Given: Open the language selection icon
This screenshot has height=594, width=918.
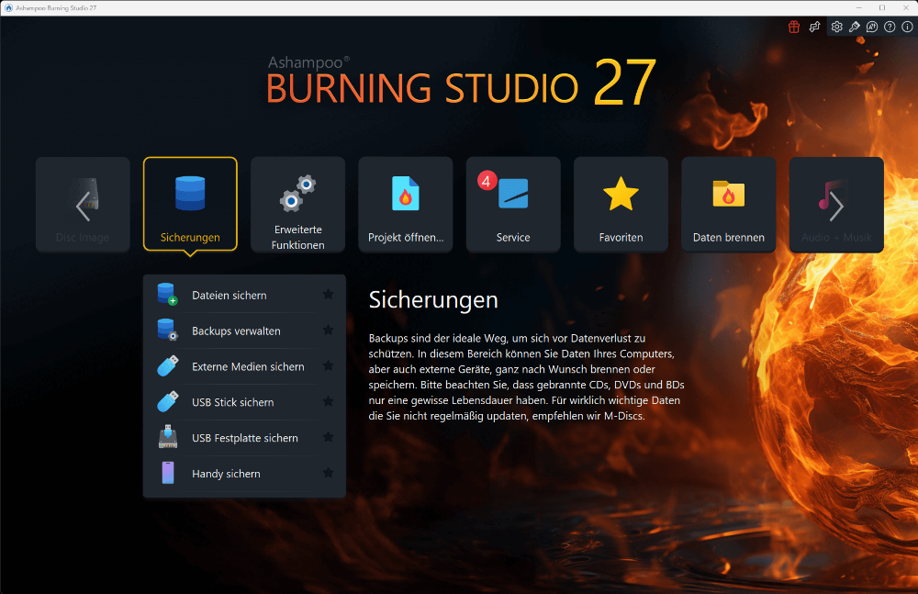Looking at the screenshot, I should click(872, 27).
